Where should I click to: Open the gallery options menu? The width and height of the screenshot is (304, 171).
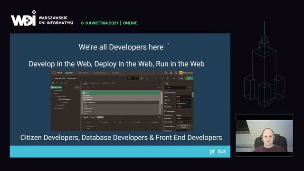(x=159, y=117)
